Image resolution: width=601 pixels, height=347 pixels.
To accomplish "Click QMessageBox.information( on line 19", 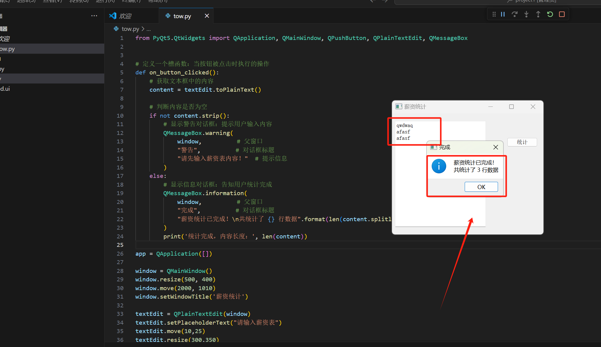I will pos(205,193).
